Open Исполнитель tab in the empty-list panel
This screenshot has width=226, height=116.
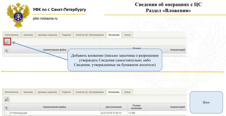click(12, 35)
